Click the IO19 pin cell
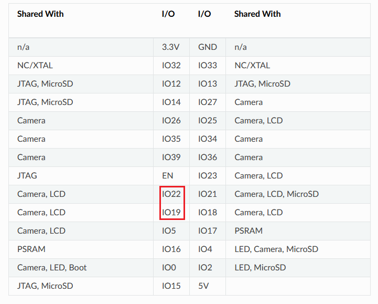 (171, 213)
